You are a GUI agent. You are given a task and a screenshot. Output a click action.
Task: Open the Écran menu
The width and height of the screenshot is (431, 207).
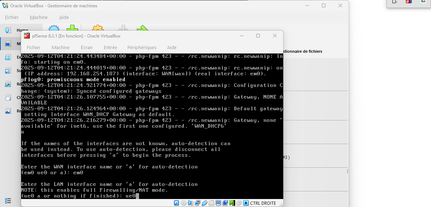coord(87,47)
